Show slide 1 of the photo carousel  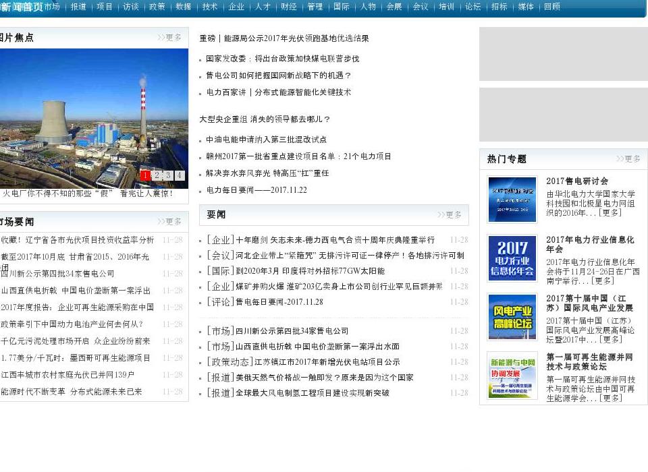(145, 175)
